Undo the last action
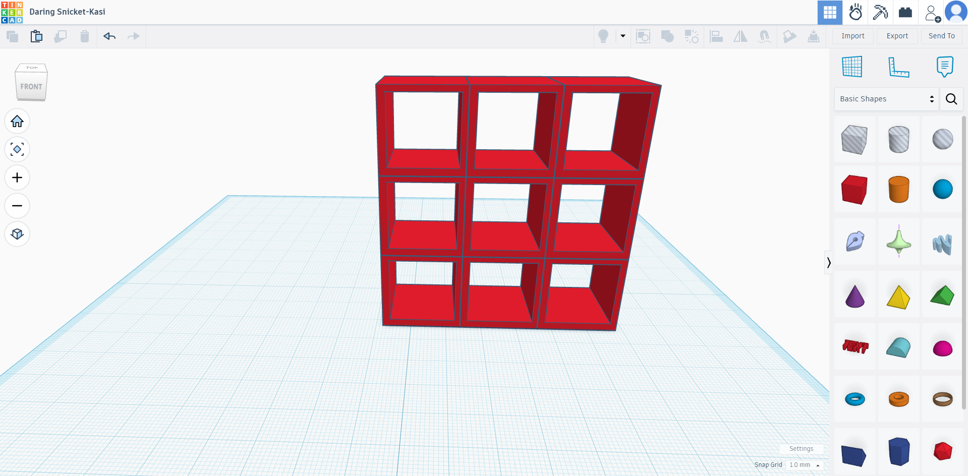The width and height of the screenshot is (968, 476). click(109, 36)
